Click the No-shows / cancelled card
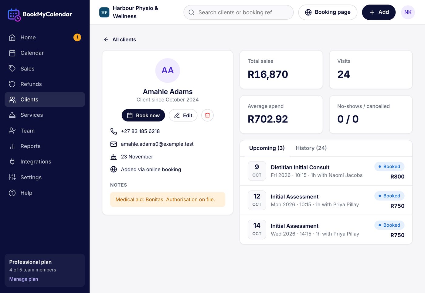 click(x=371, y=115)
